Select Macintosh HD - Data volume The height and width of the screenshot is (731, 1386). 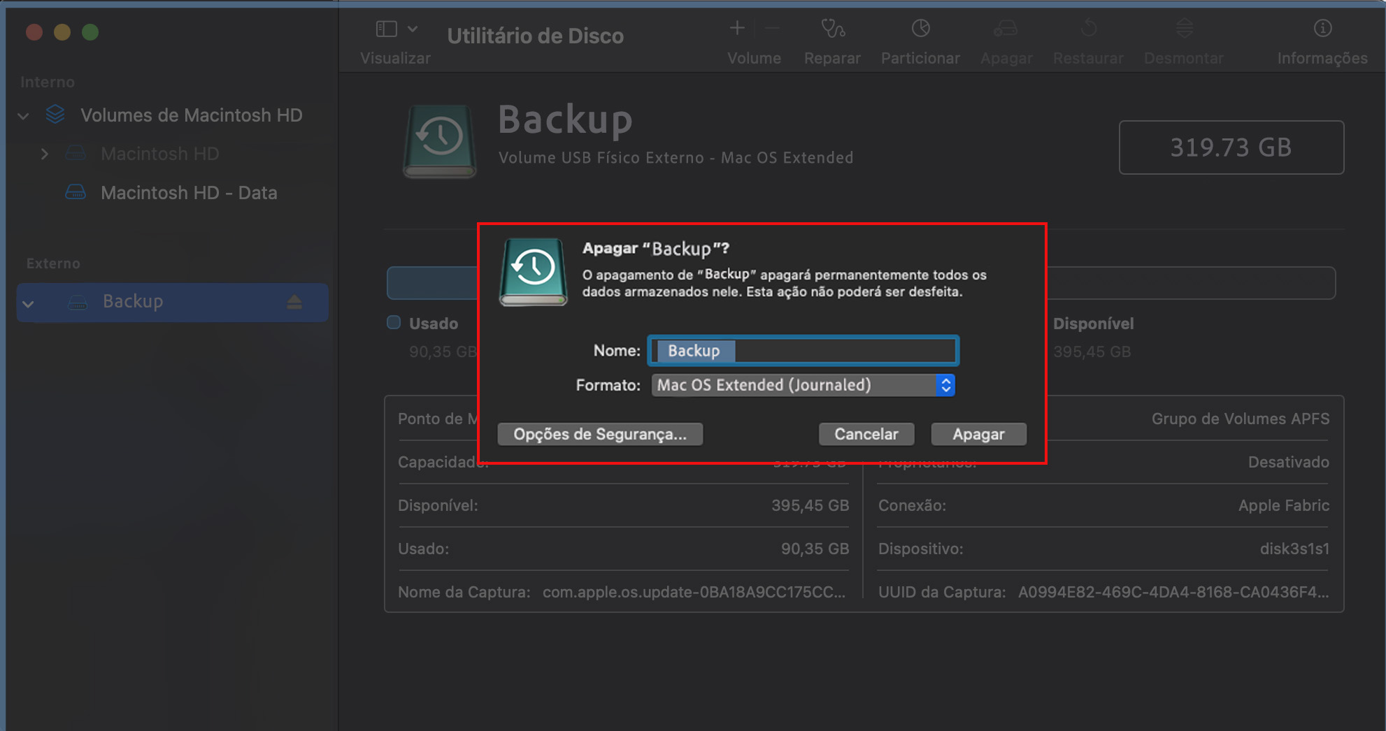click(x=190, y=192)
